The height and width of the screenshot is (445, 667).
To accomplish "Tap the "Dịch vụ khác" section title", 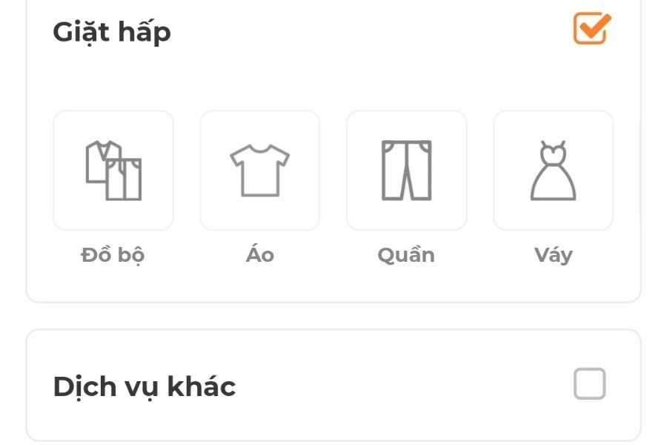I will tap(145, 386).
